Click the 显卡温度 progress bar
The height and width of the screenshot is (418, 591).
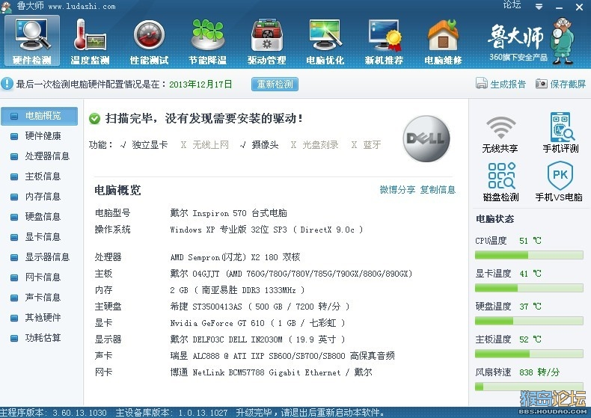[529, 289]
